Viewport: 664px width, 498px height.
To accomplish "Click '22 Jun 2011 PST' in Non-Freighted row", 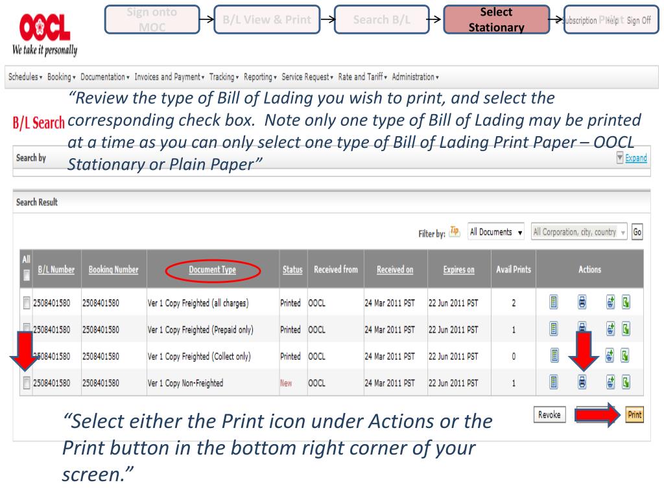I will [x=453, y=383].
